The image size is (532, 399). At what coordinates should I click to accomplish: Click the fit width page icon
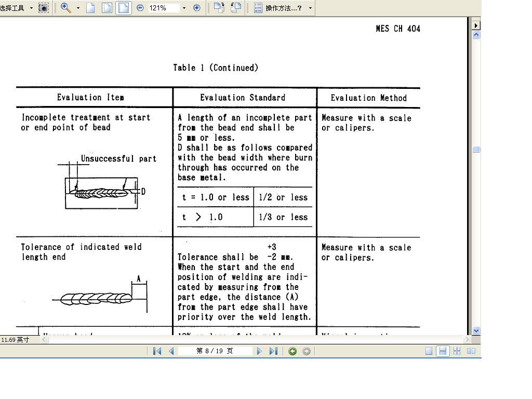click(x=124, y=8)
